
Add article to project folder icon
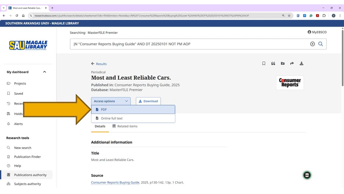coord(283,64)
